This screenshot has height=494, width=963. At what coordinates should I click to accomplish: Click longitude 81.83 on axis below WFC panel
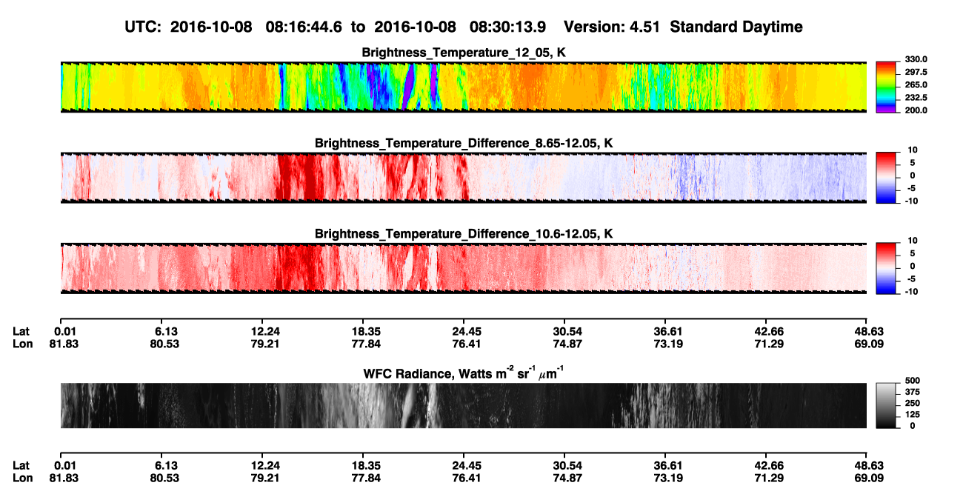click(64, 478)
